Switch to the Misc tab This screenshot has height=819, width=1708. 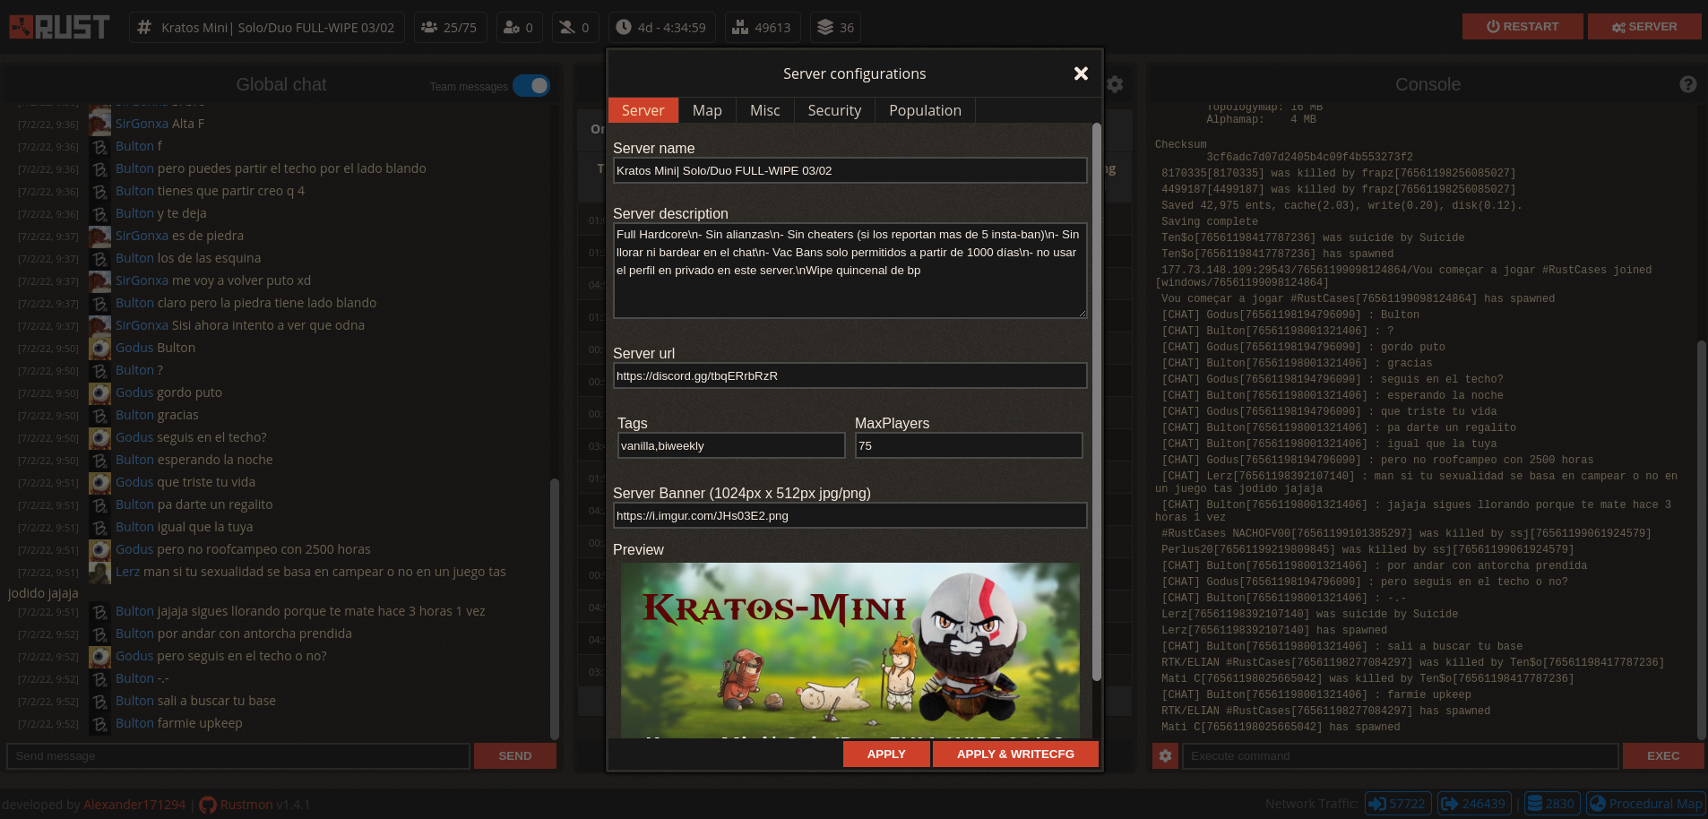tap(764, 110)
